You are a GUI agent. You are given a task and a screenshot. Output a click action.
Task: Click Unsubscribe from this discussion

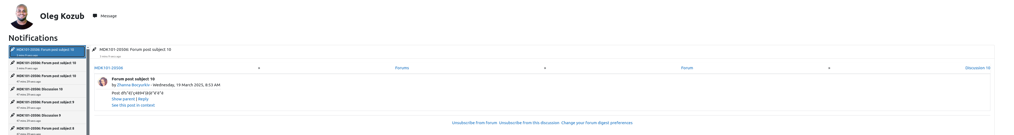529,123
